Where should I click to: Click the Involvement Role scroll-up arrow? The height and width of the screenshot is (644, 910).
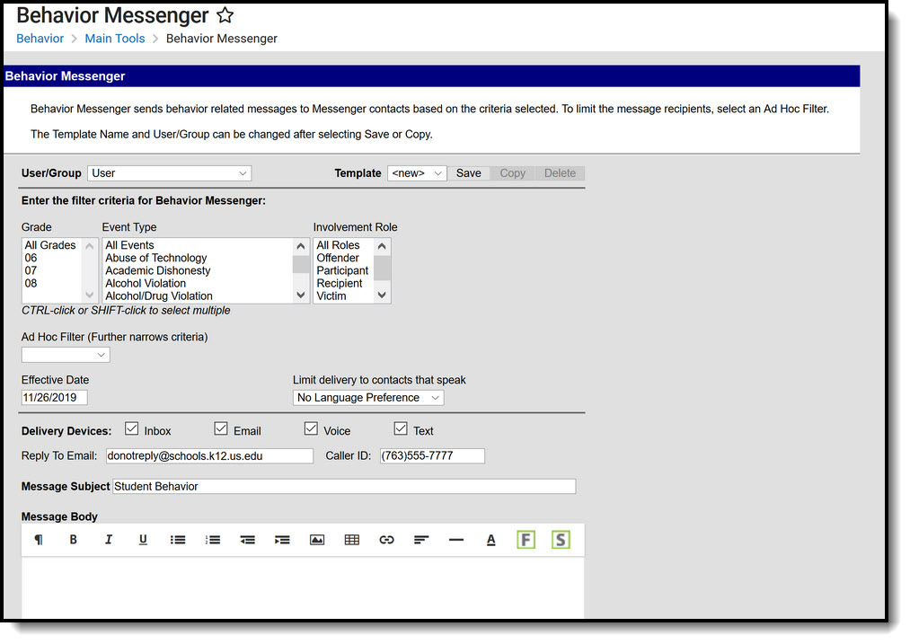382,247
